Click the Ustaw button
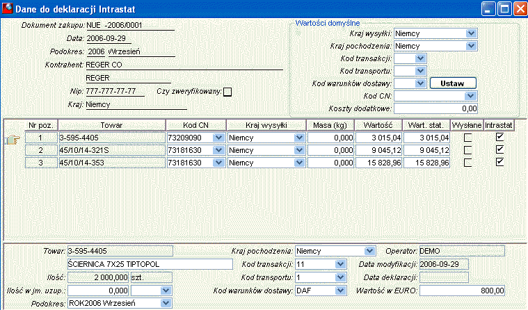This screenshot has width=528, height=310. click(x=453, y=83)
